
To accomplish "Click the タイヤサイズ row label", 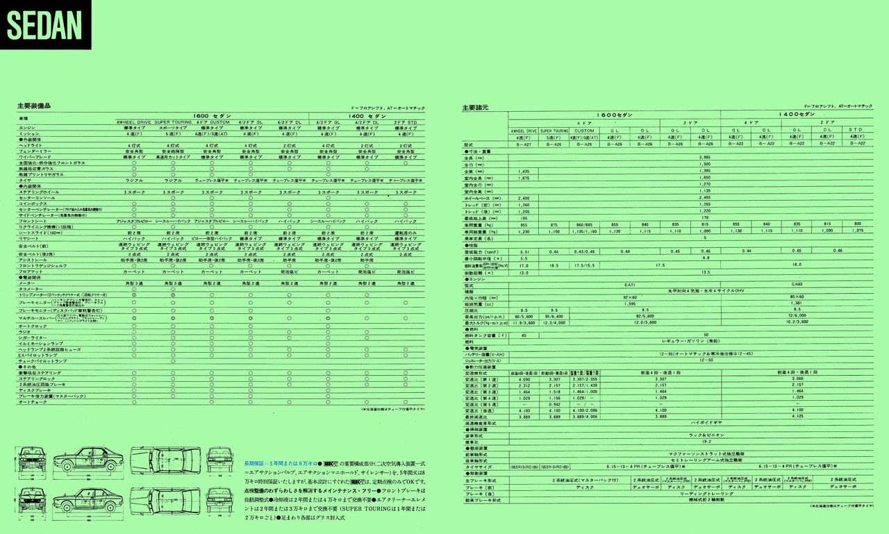I will [x=480, y=467].
